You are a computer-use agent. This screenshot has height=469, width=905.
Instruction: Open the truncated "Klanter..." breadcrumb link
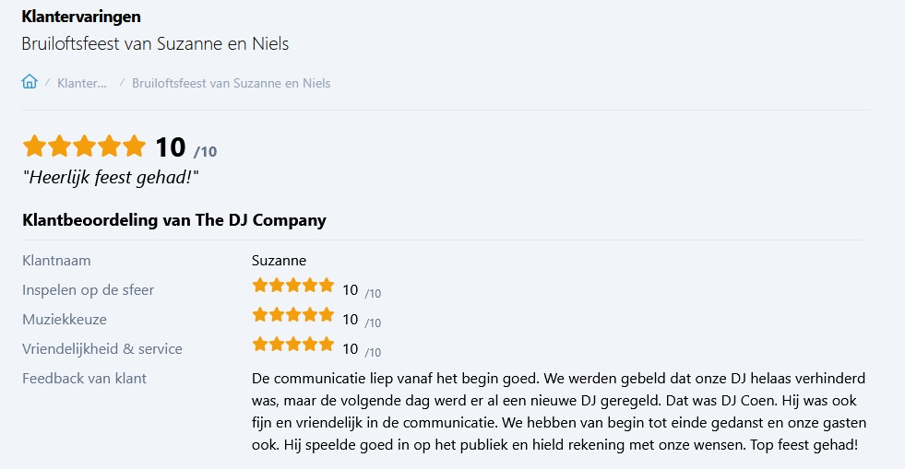(81, 83)
